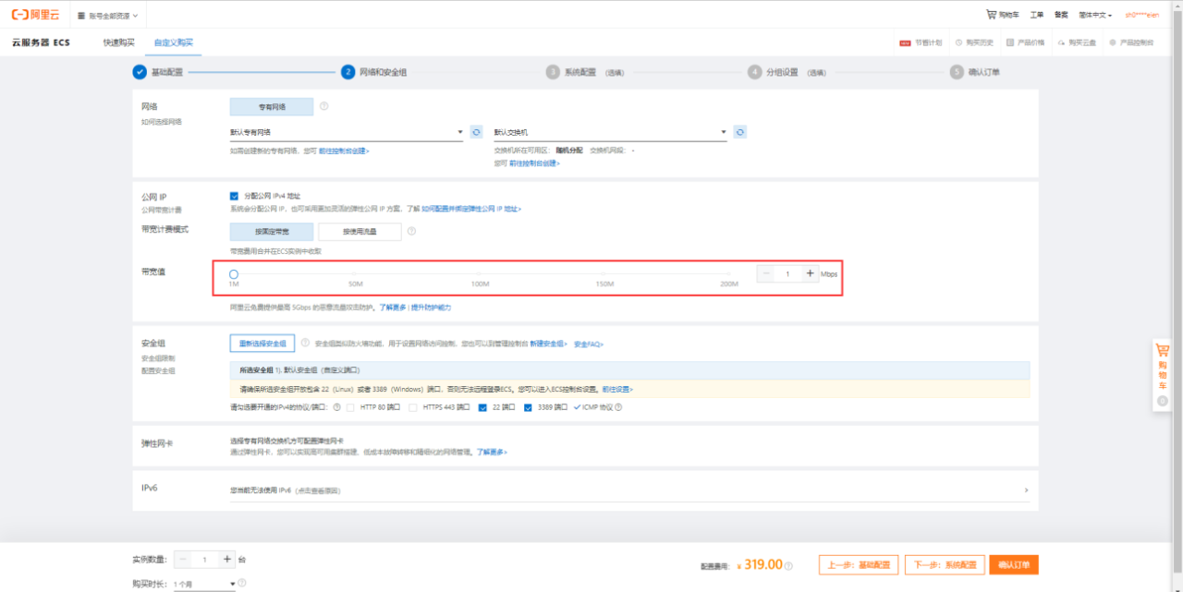Open the 购买时长 duration dropdown

(x=204, y=584)
